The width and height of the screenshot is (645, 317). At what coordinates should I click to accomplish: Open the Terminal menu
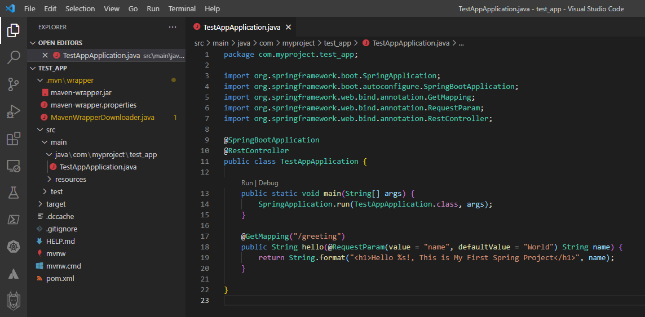click(182, 8)
